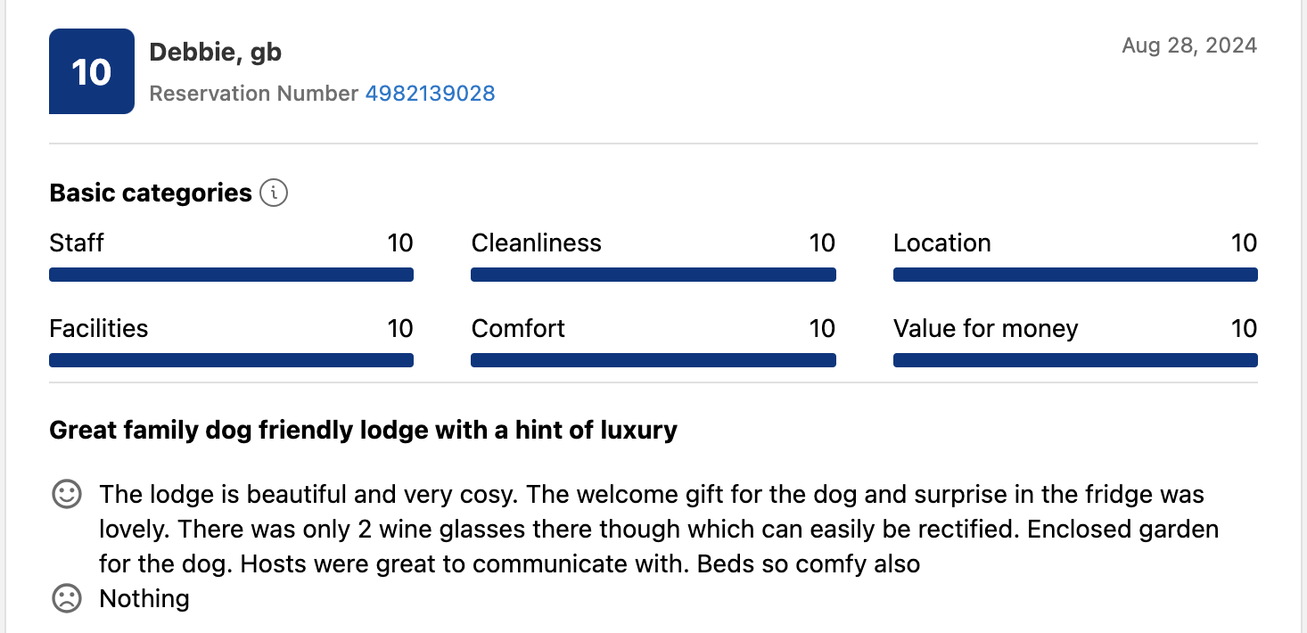1307x633 pixels.
Task: Click the Value for money rating bar
Action: point(1075,360)
